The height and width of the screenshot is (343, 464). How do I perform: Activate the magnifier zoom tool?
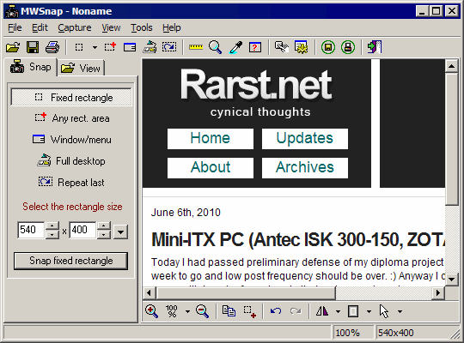pyautogui.click(x=215, y=47)
